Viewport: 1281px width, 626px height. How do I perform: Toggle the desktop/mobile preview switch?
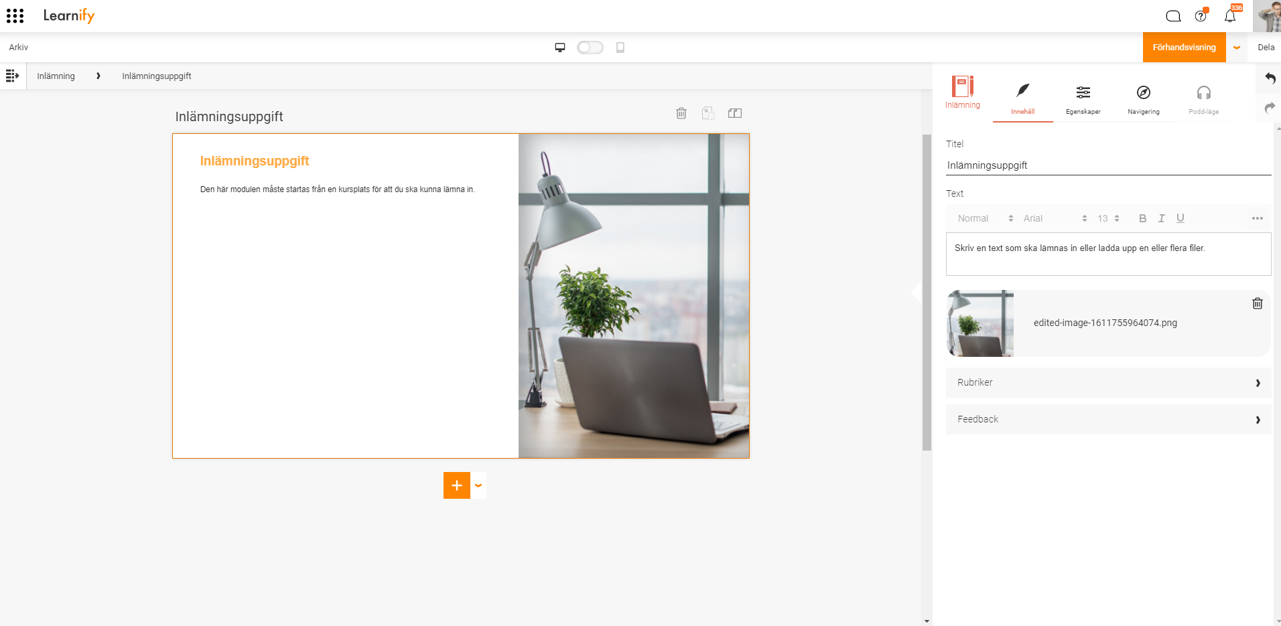coord(590,48)
